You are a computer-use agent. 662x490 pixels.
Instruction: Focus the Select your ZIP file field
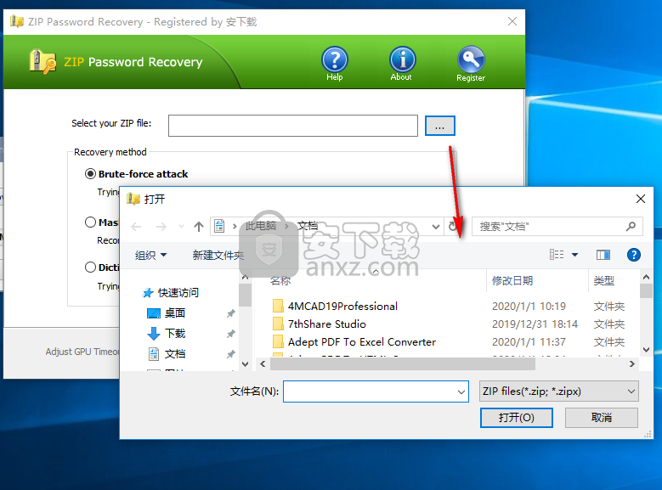(293, 126)
